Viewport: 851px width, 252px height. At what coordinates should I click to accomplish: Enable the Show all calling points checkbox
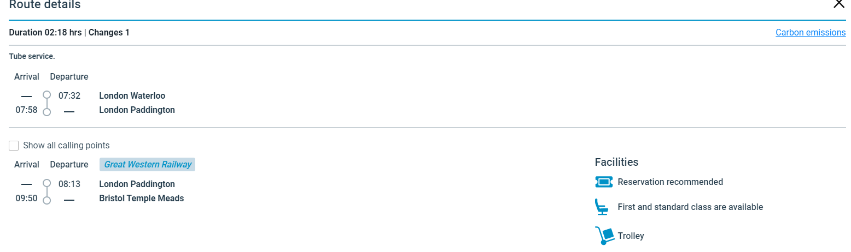coord(14,146)
